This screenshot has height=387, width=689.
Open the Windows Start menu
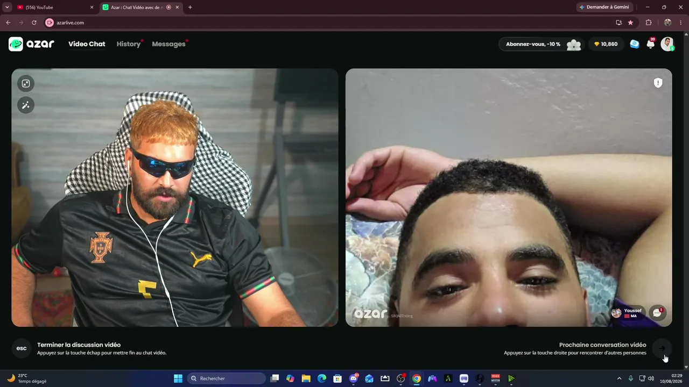[178, 378]
